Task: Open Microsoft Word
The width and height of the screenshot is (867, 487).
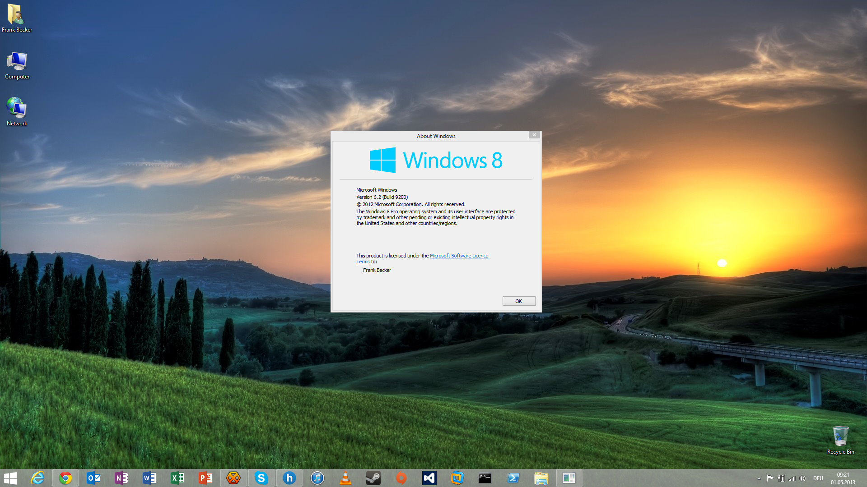Action: [149, 478]
